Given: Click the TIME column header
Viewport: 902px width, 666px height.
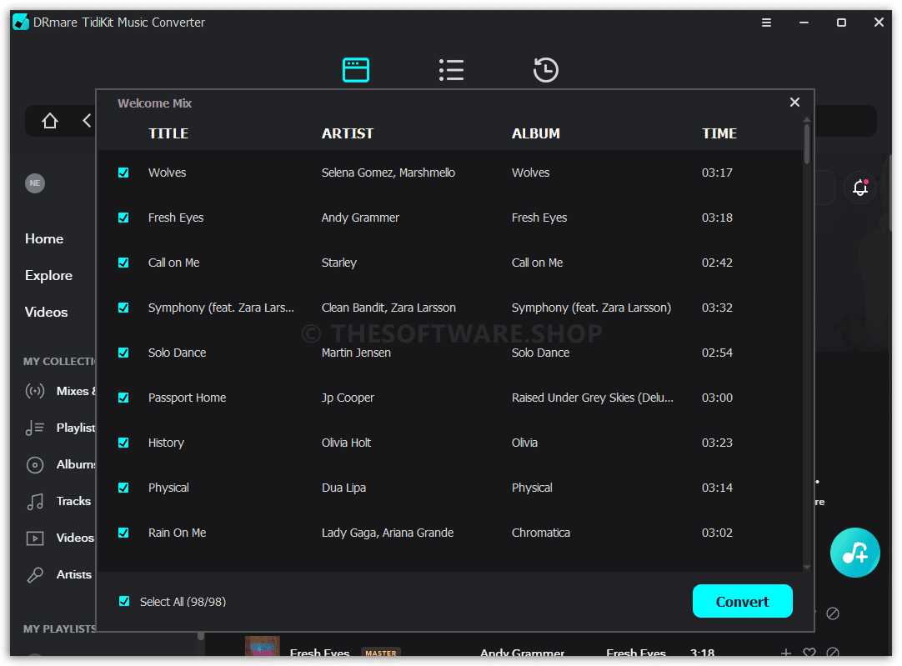Looking at the screenshot, I should [x=719, y=133].
